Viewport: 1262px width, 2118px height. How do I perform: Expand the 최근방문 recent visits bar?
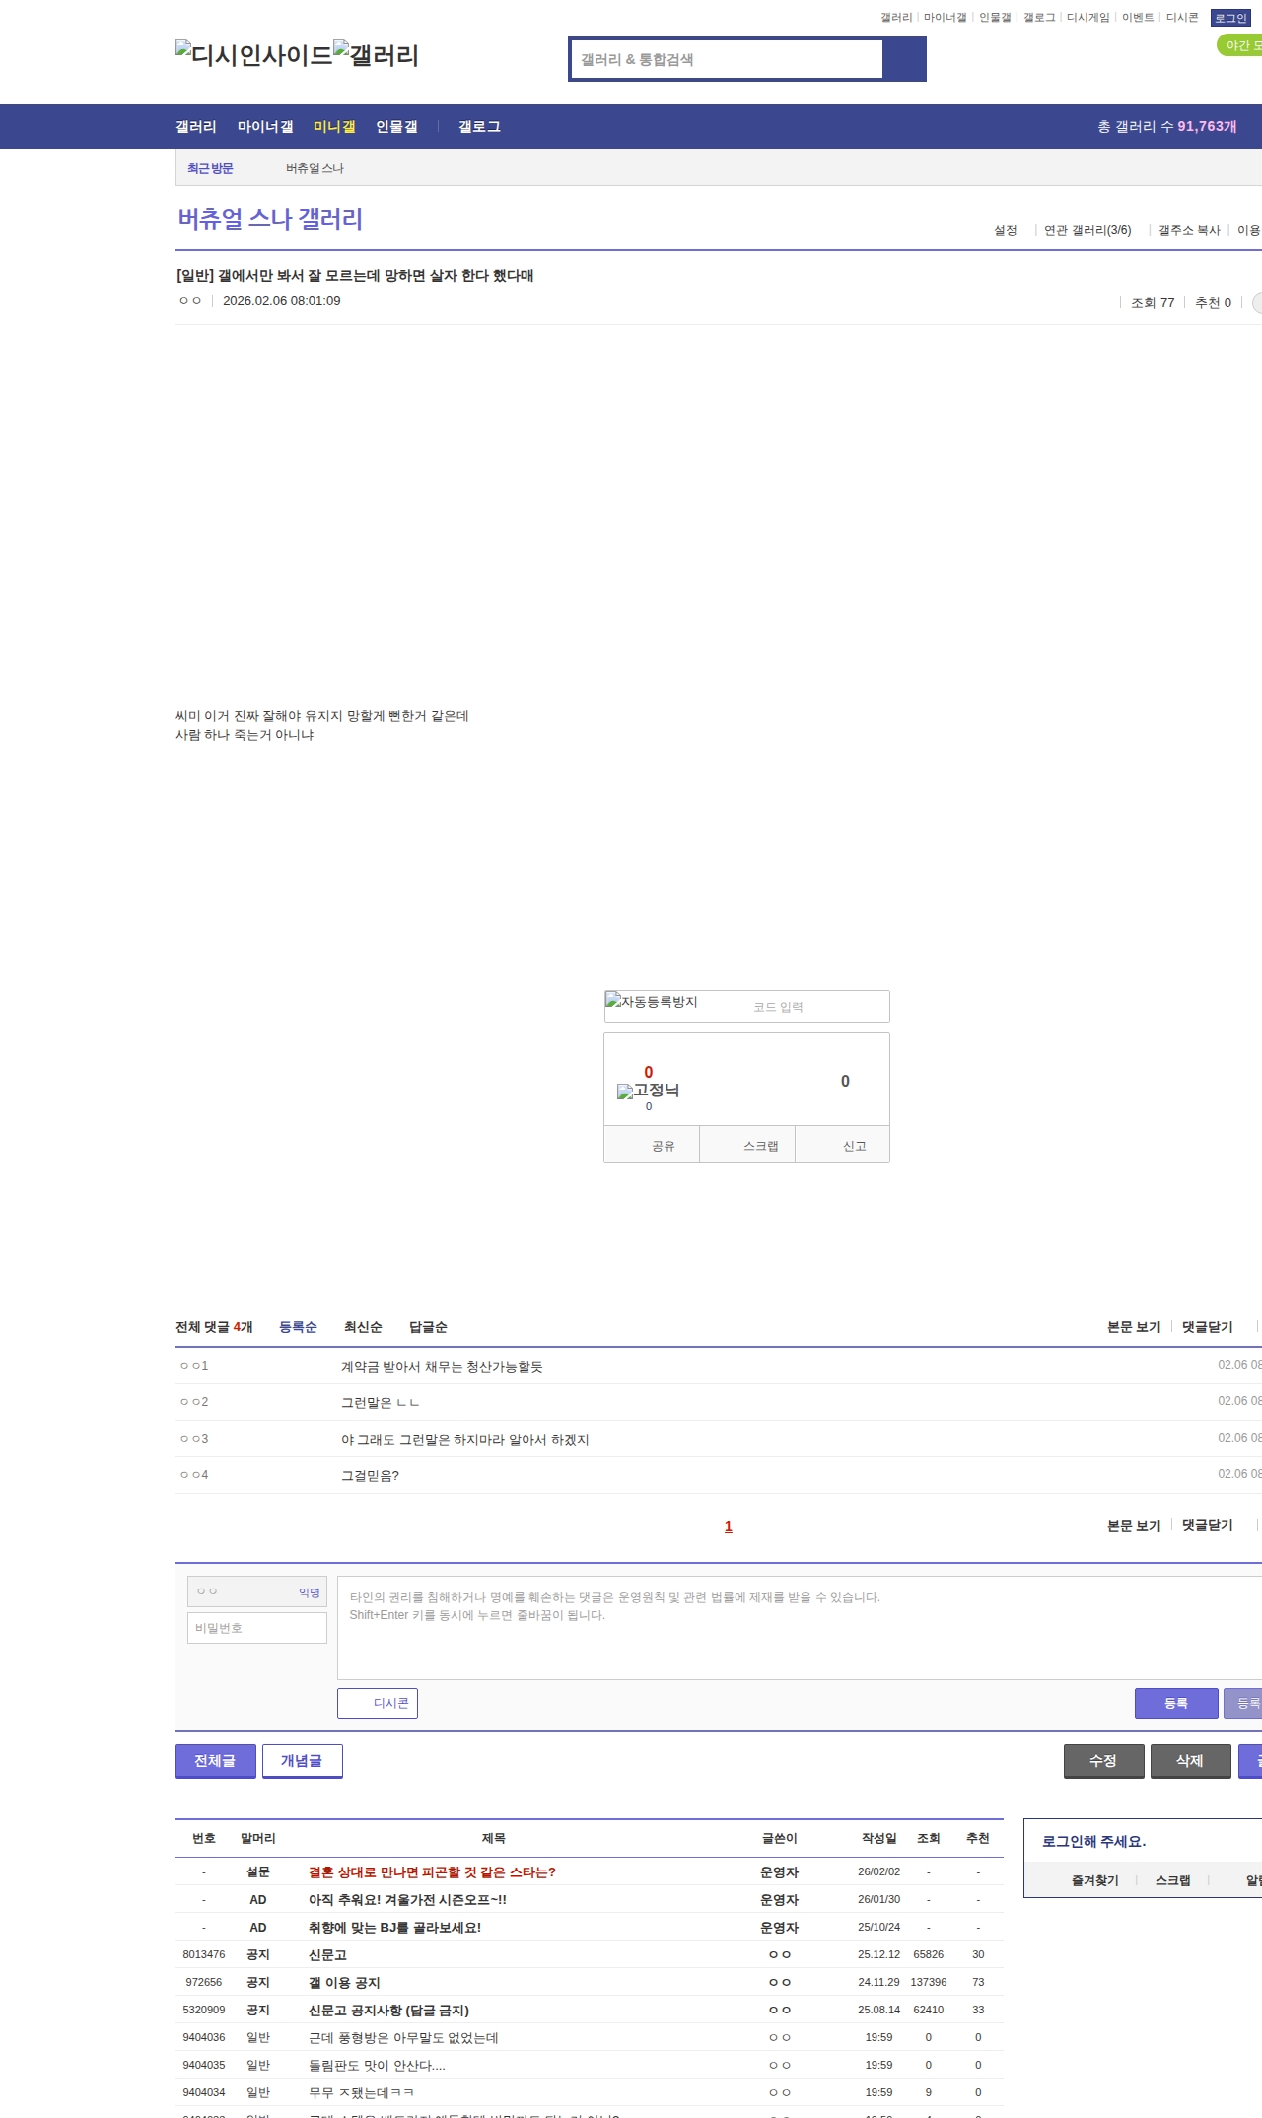(x=210, y=168)
